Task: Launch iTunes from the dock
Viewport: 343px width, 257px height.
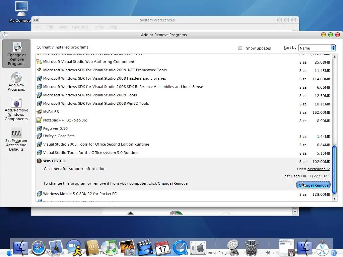Action: [x=110, y=248]
